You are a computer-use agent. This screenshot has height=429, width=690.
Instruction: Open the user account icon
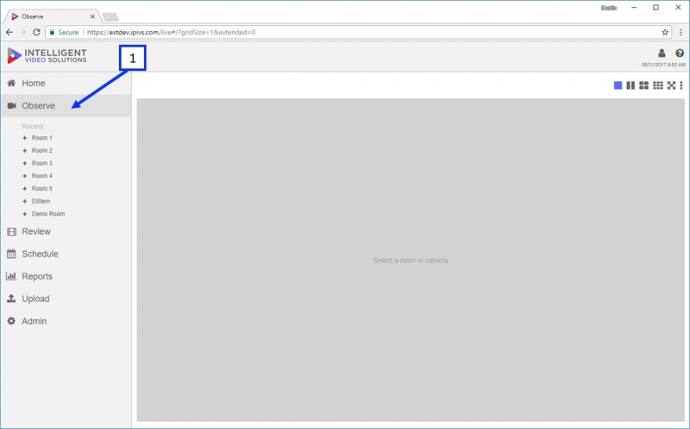[662, 54]
